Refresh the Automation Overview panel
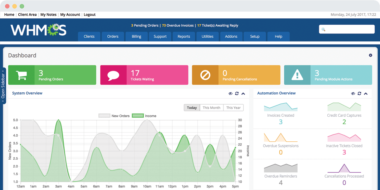The height and width of the screenshot is (190, 380). [359, 94]
